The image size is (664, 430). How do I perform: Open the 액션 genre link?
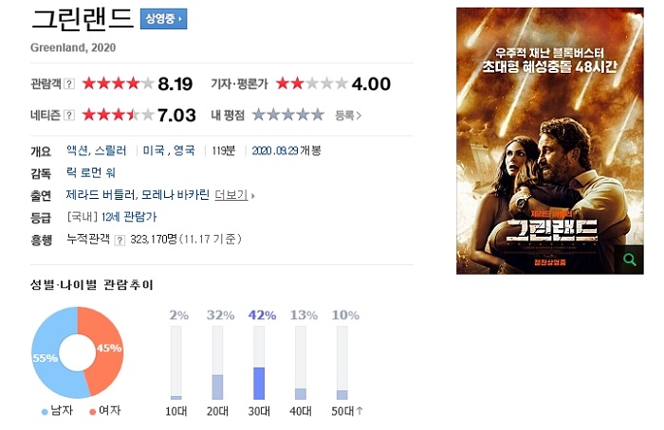(77, 151)
